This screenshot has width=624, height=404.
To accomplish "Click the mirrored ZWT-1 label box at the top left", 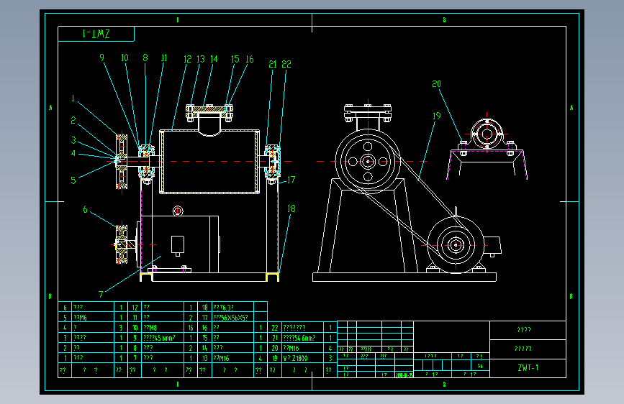I will click(96, 34).
